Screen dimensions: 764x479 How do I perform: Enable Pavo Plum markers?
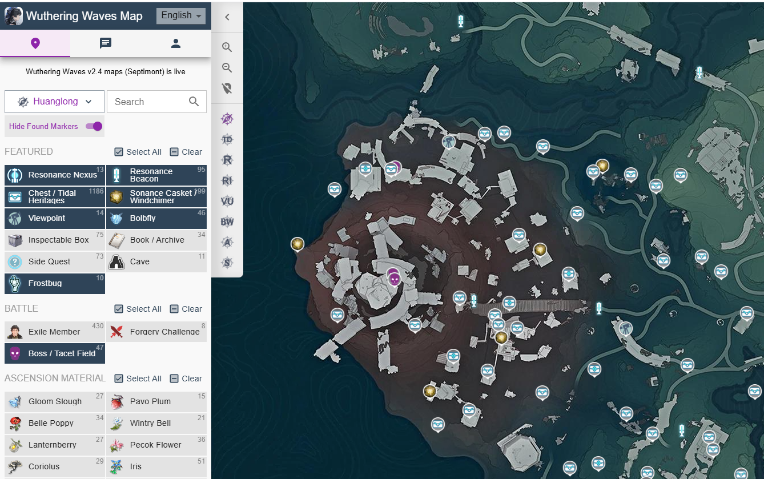pyautogui.click(x=156, y=401)
